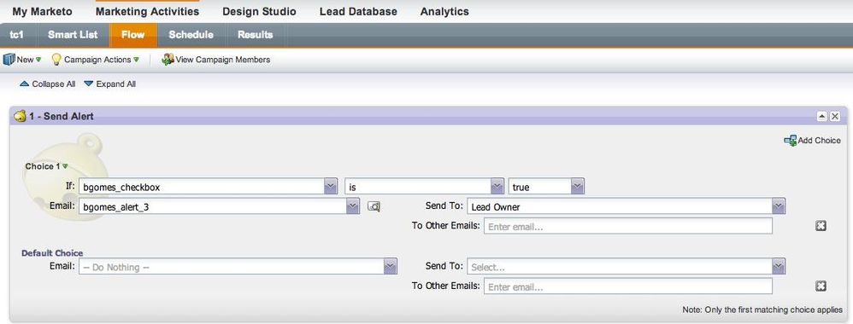Delete the Send Alert flow step
This screenshot has width=853, height=324.
pos(834,116)
